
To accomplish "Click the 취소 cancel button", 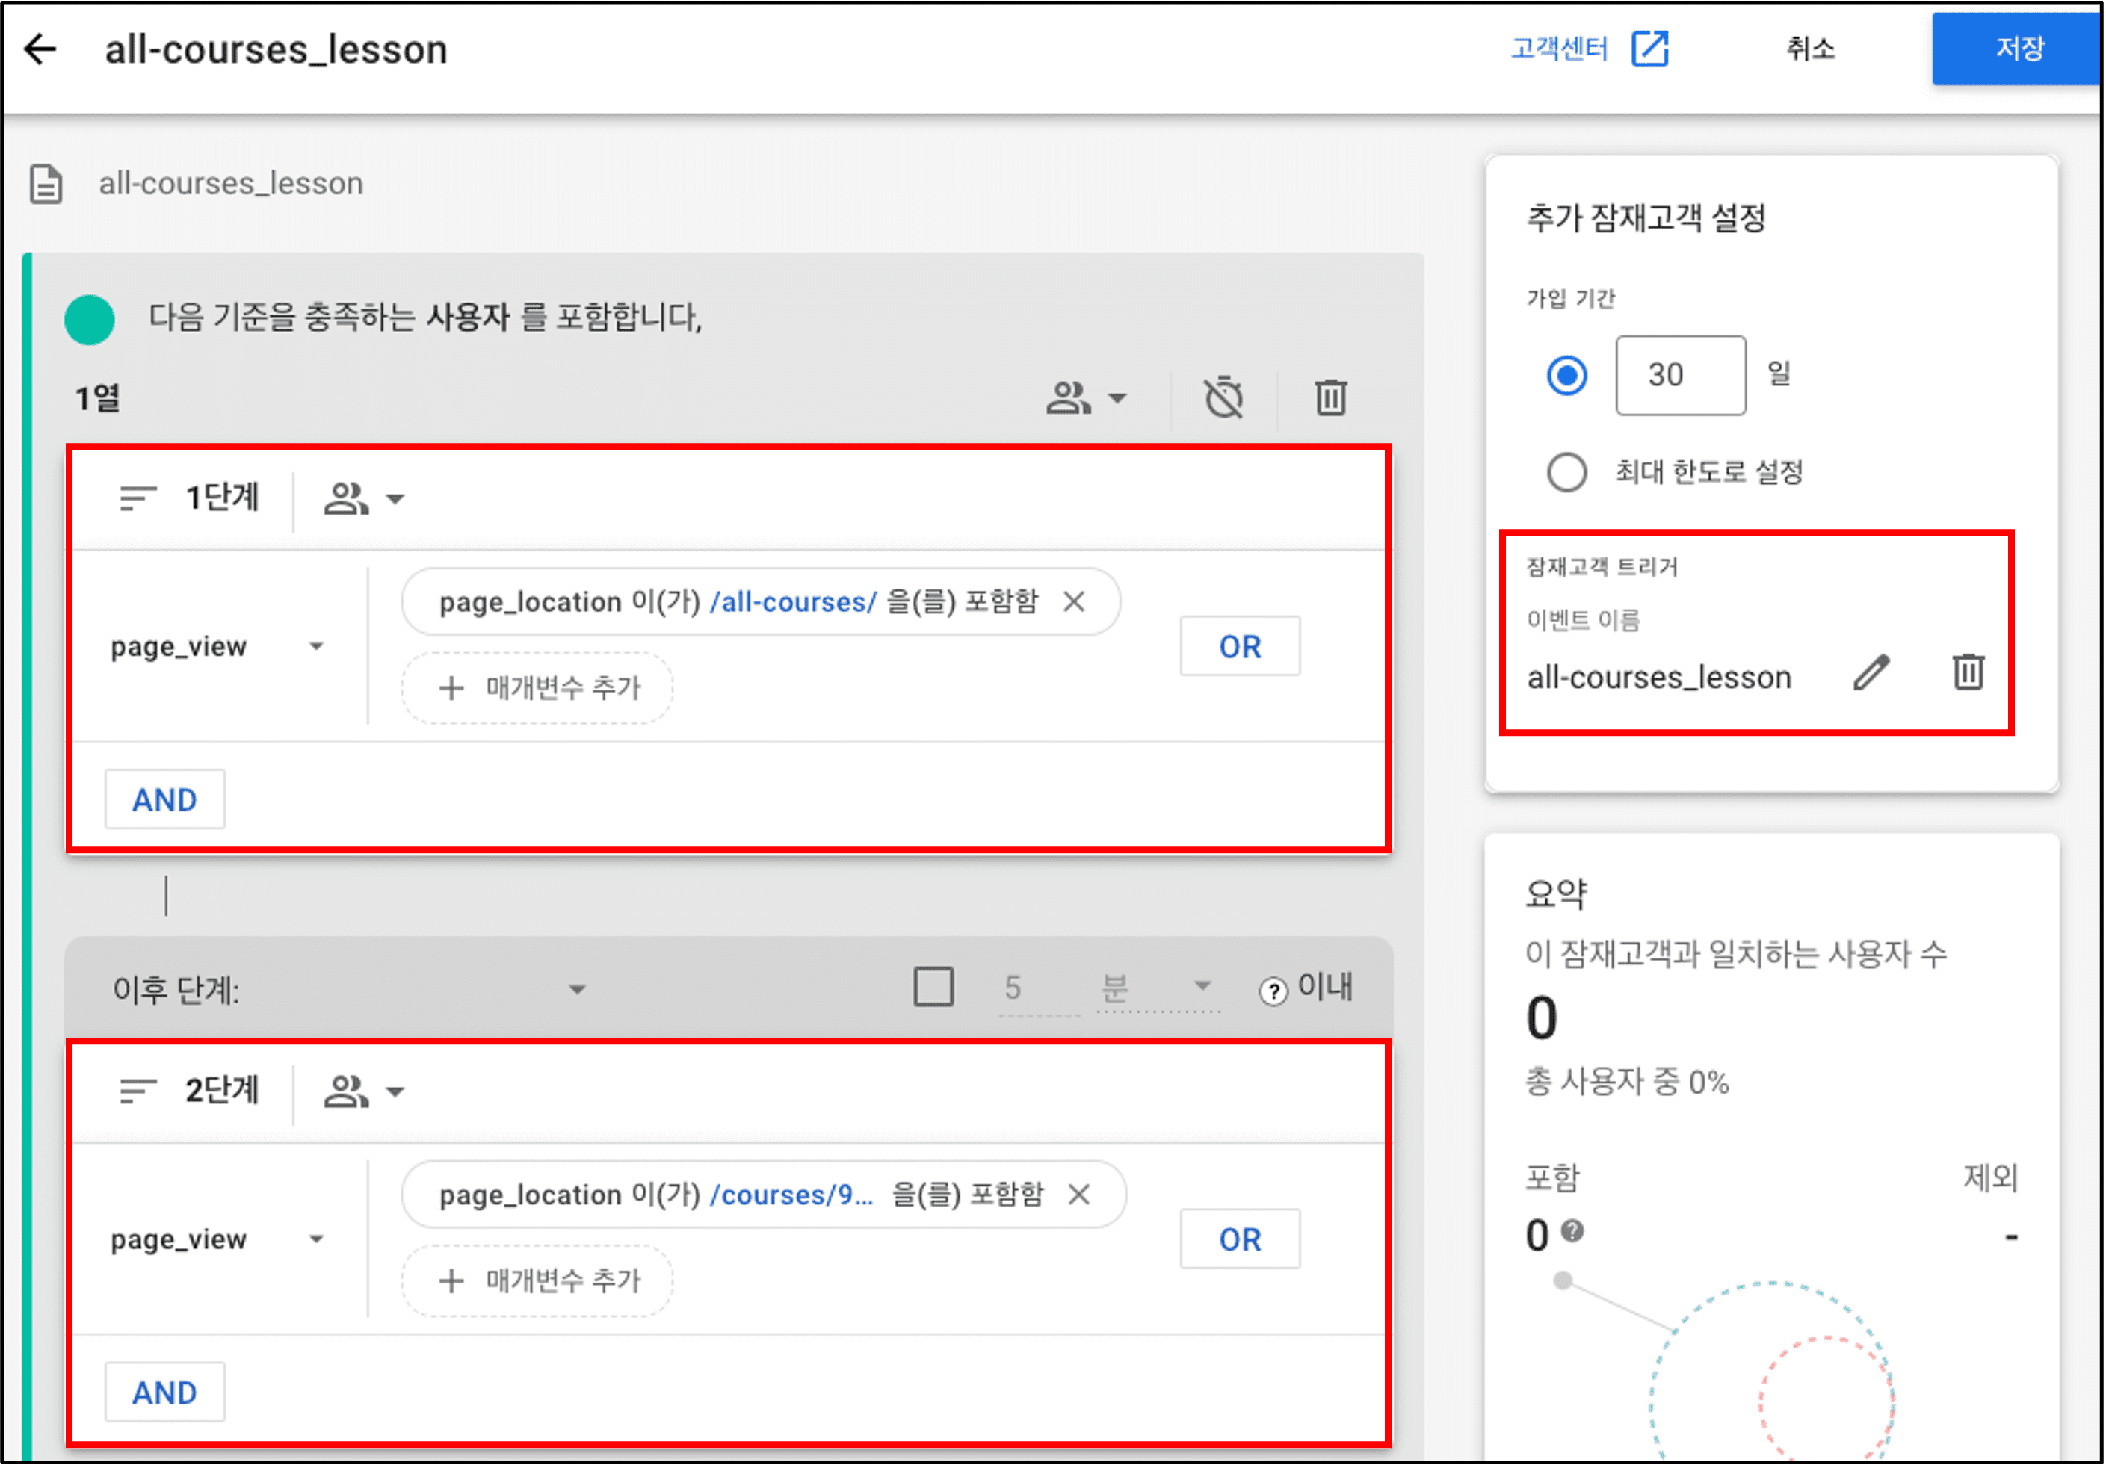I will 1811,49.
